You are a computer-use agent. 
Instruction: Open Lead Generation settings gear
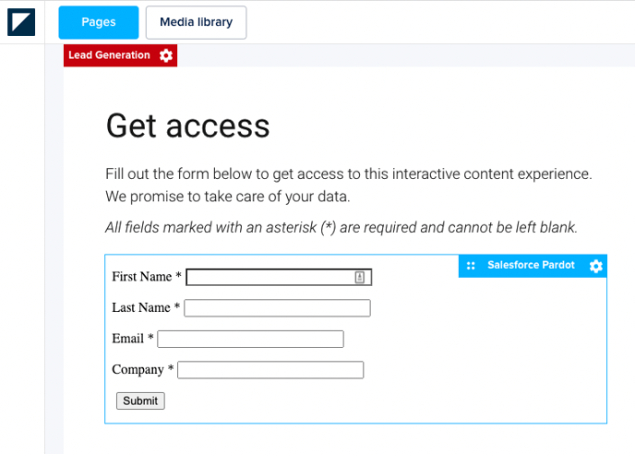click(166, 55)
